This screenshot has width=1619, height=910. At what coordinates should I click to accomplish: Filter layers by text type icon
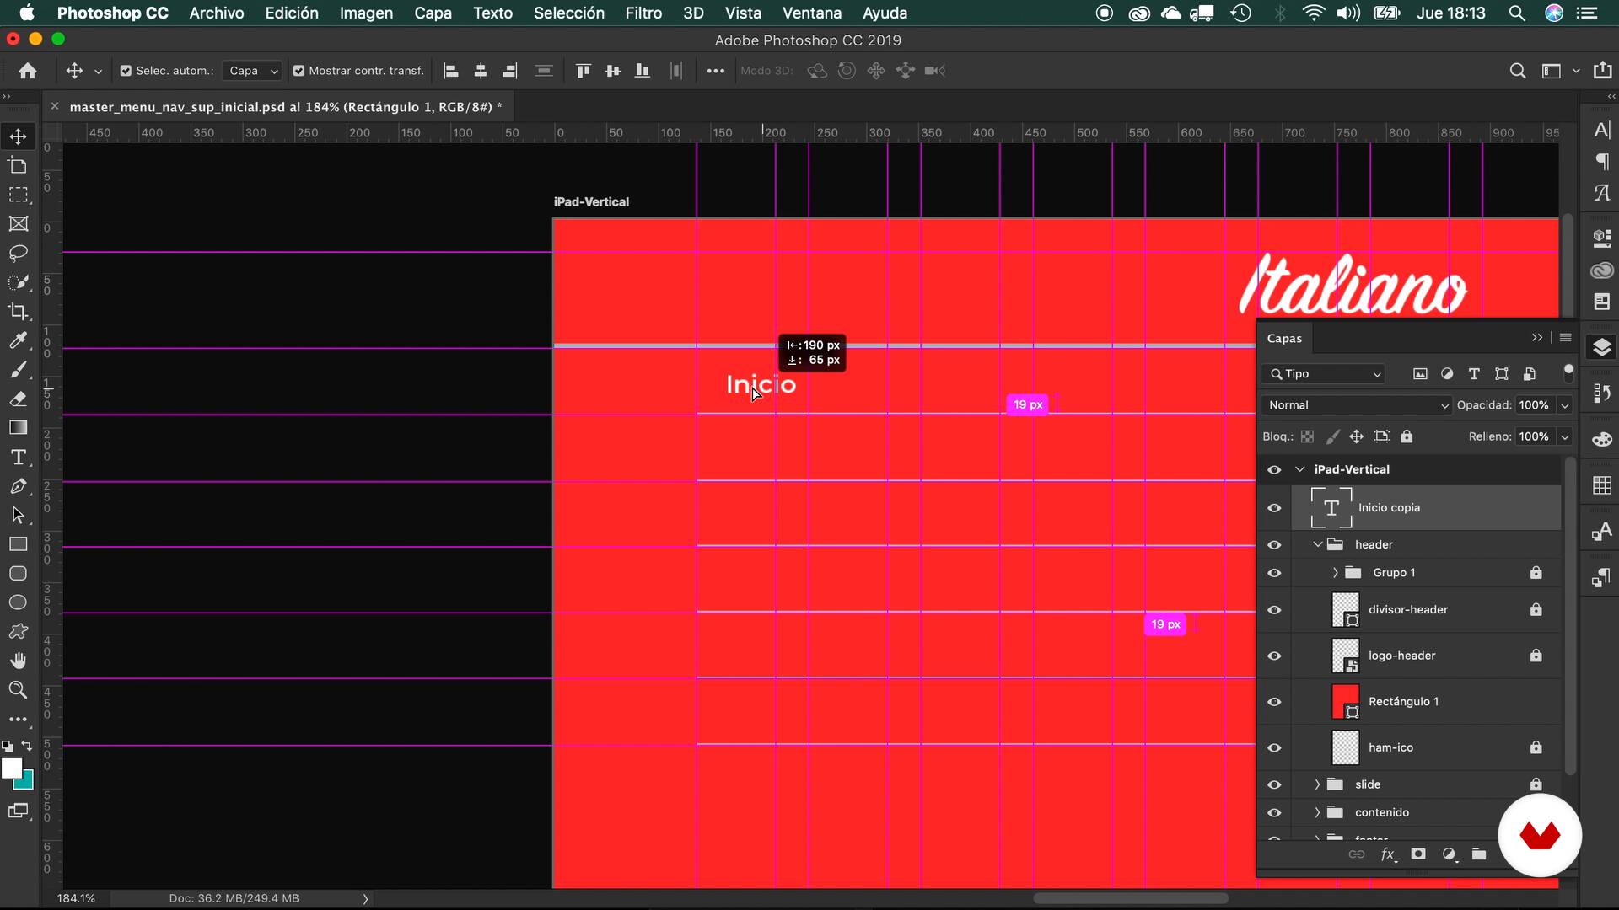(1474, 374)
